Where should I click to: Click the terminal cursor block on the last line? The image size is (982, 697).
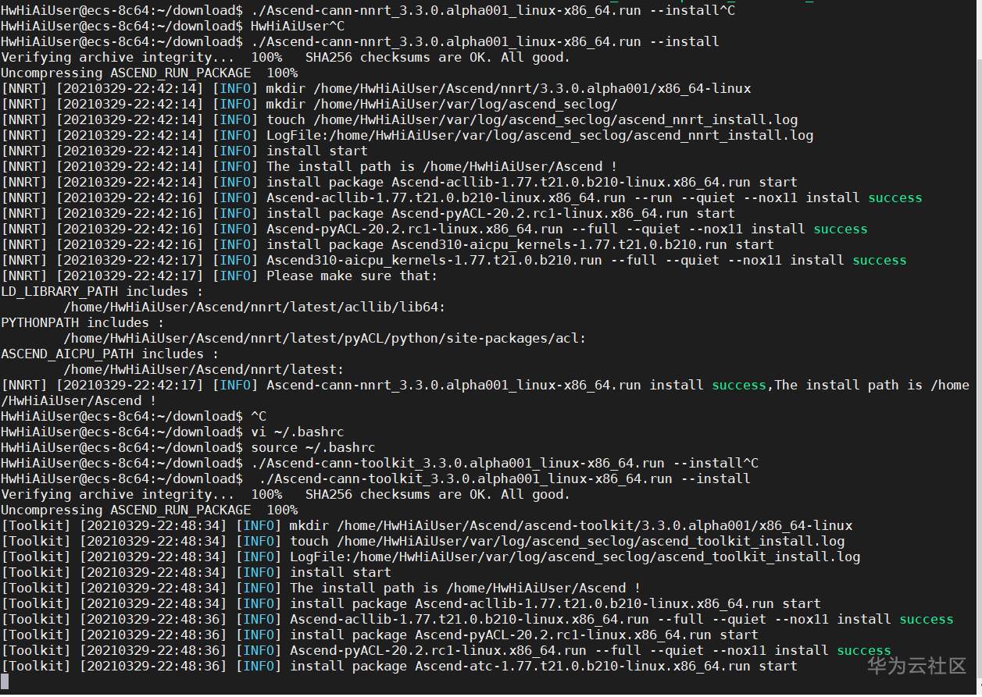(x=5, y=681)
